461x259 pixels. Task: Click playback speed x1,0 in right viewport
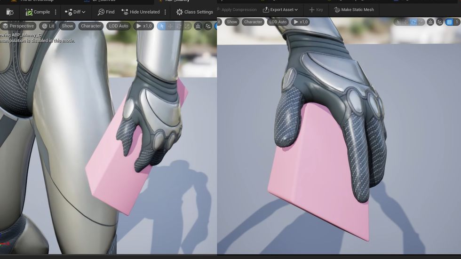(301, 22)
